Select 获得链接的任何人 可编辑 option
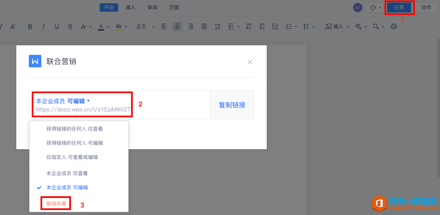 [x=79, y=143]
